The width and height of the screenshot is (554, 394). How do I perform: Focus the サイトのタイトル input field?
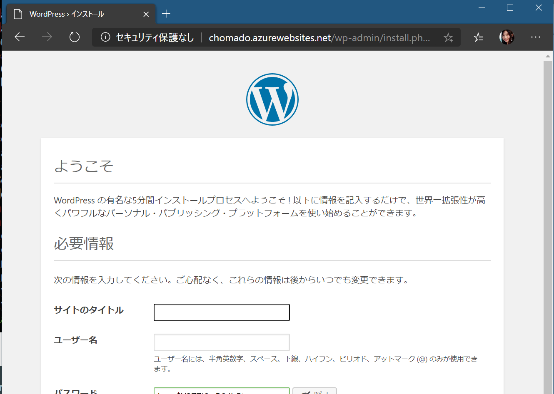pyautogui.click(x=222, y=312)
